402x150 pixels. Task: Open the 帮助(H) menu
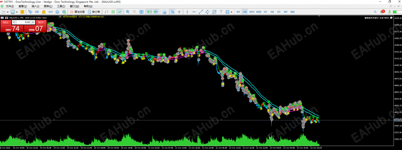(x=88, y=6)
